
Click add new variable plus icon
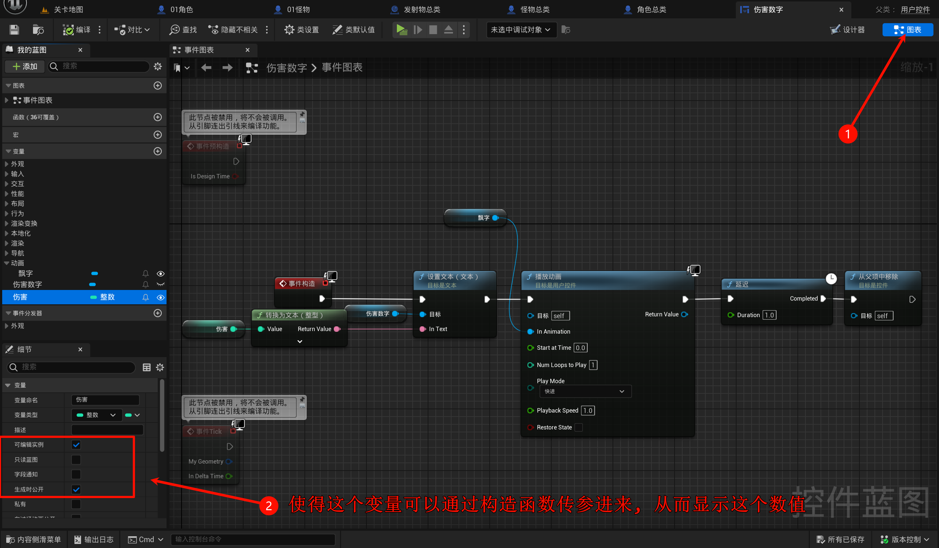pyautogui.click(x=158, y=151)
